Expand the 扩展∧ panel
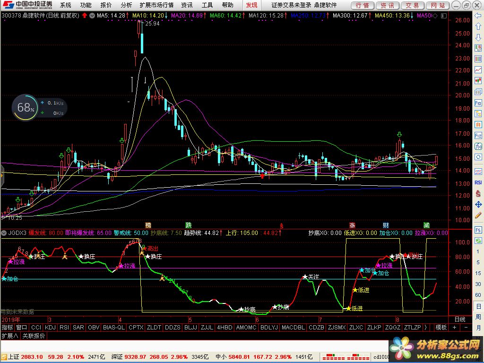This screenshot has width=484, height=363. [10, 336]
